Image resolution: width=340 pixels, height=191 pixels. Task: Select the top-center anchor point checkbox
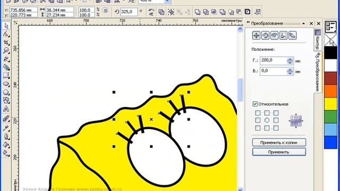pos(267,113)
